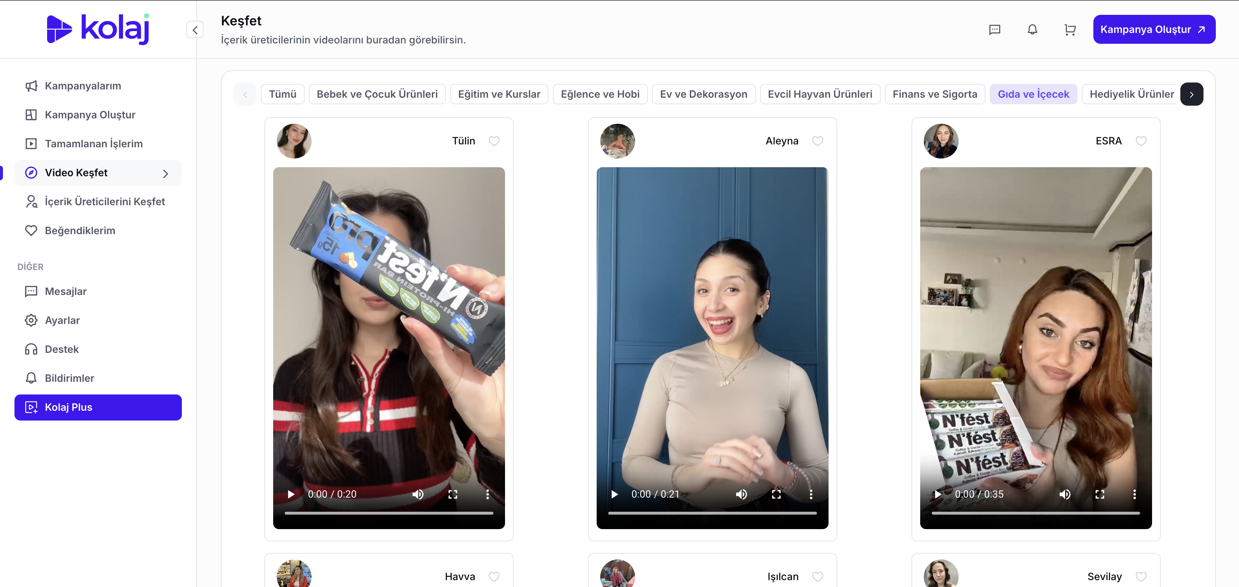Click the creator name Aleyna
This screenshot has width=1239, height=587.
click(781, 141)
